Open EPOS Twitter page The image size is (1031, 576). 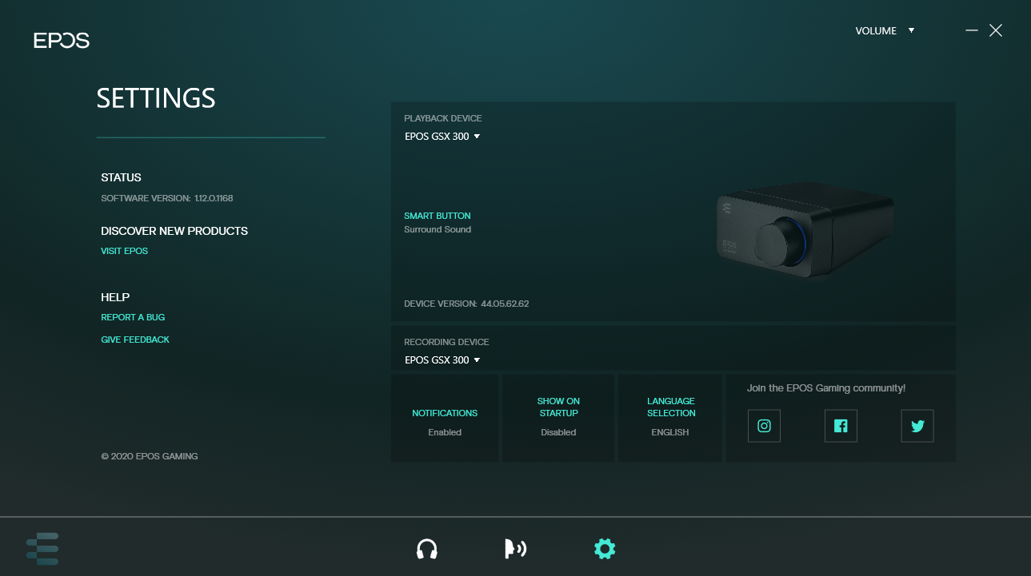917,426
